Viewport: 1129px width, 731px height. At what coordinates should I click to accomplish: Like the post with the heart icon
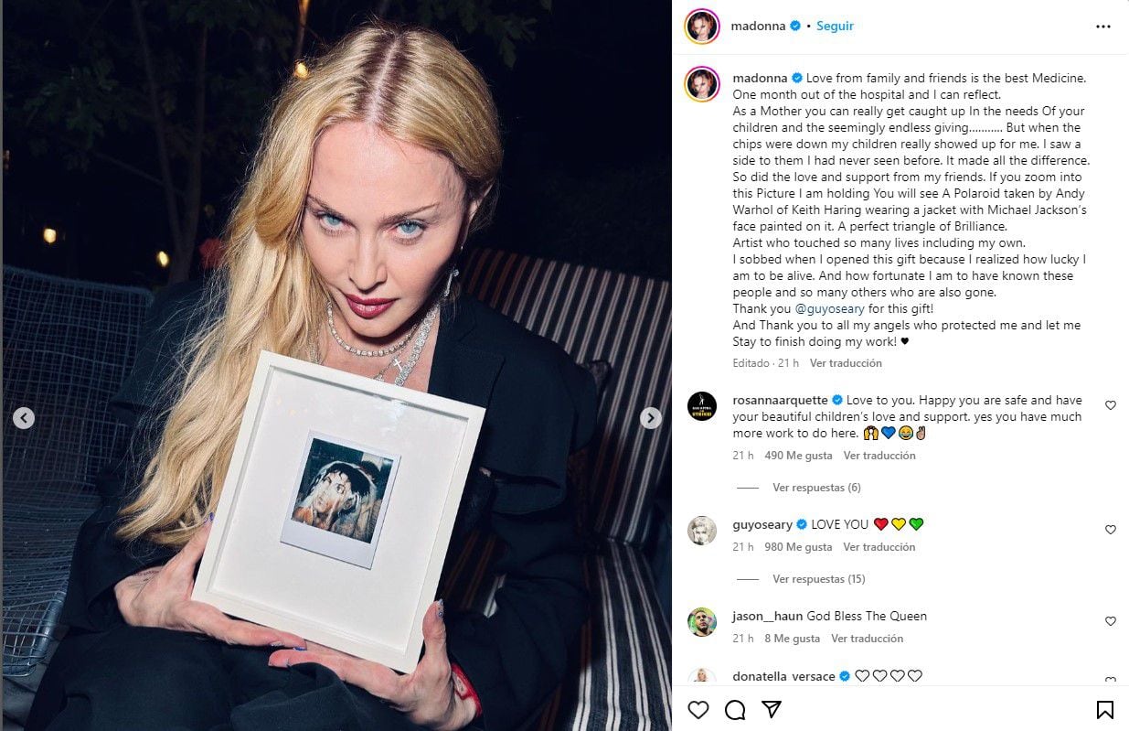[698, 710]
